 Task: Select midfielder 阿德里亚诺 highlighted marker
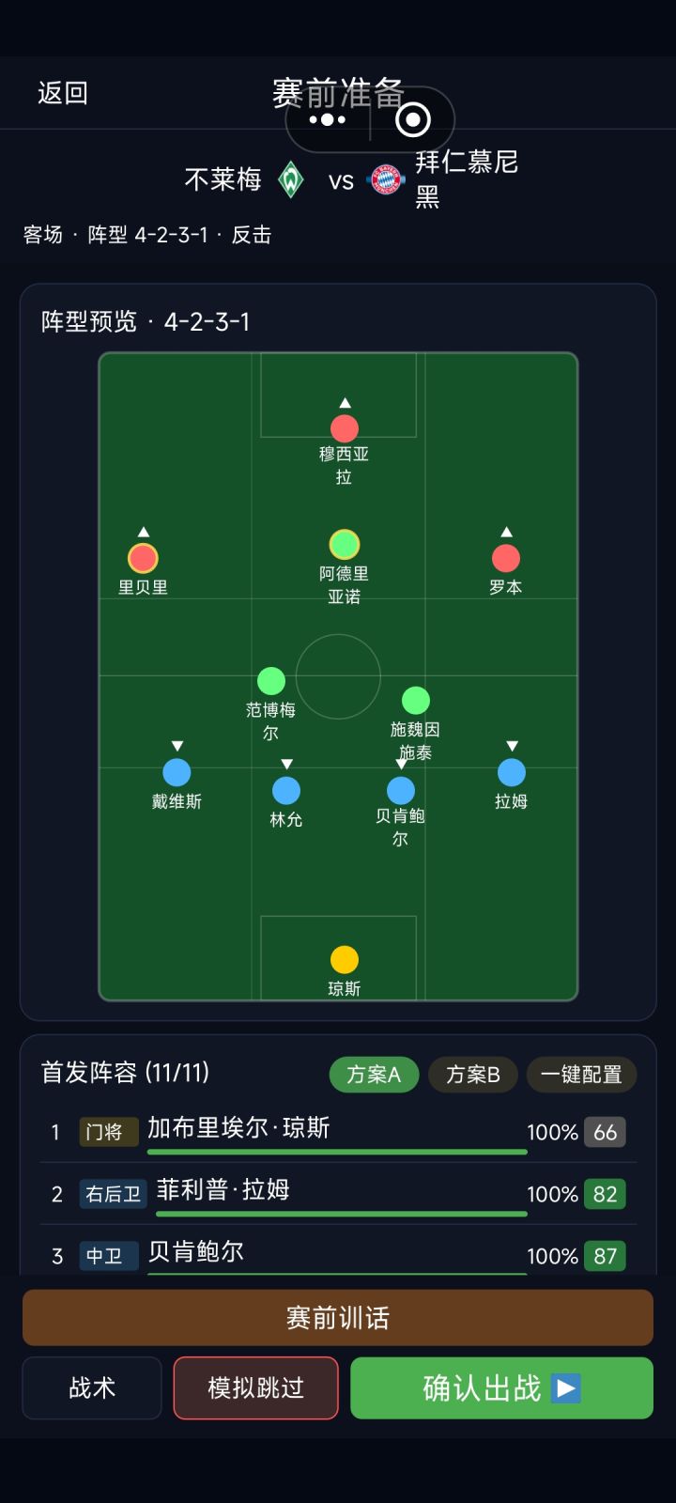345,545
